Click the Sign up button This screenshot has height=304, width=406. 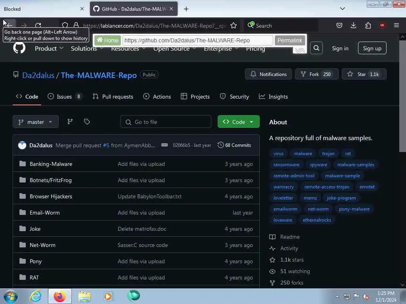coord(372,48)
